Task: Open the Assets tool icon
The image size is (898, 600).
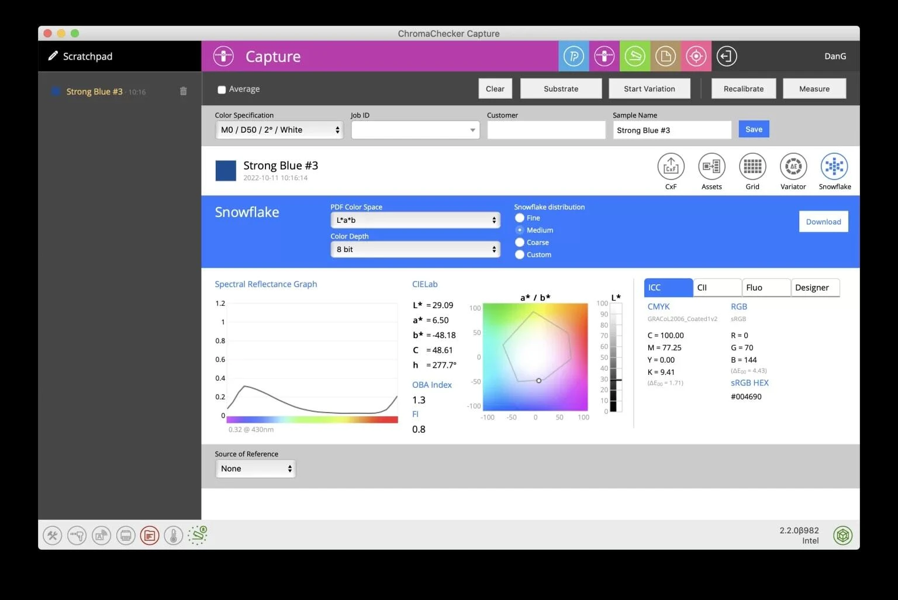Action: [x=712, y=167]
